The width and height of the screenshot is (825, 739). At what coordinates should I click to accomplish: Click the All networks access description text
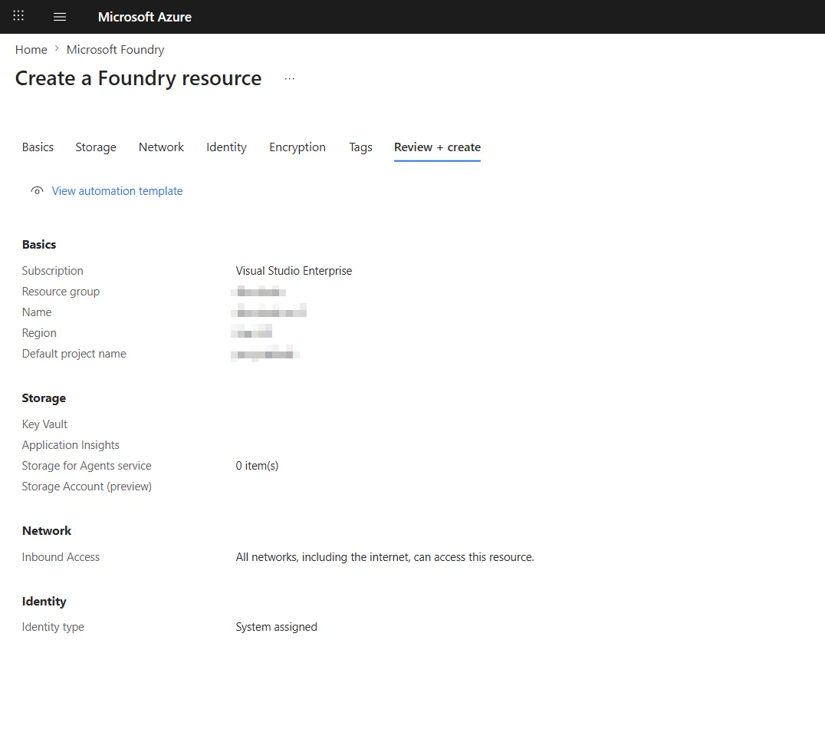385,557
